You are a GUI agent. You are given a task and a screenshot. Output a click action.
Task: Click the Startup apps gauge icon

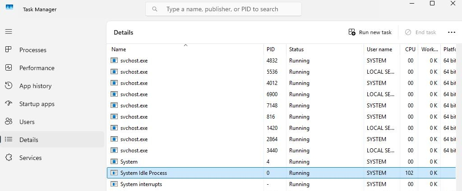pos(9,103)
